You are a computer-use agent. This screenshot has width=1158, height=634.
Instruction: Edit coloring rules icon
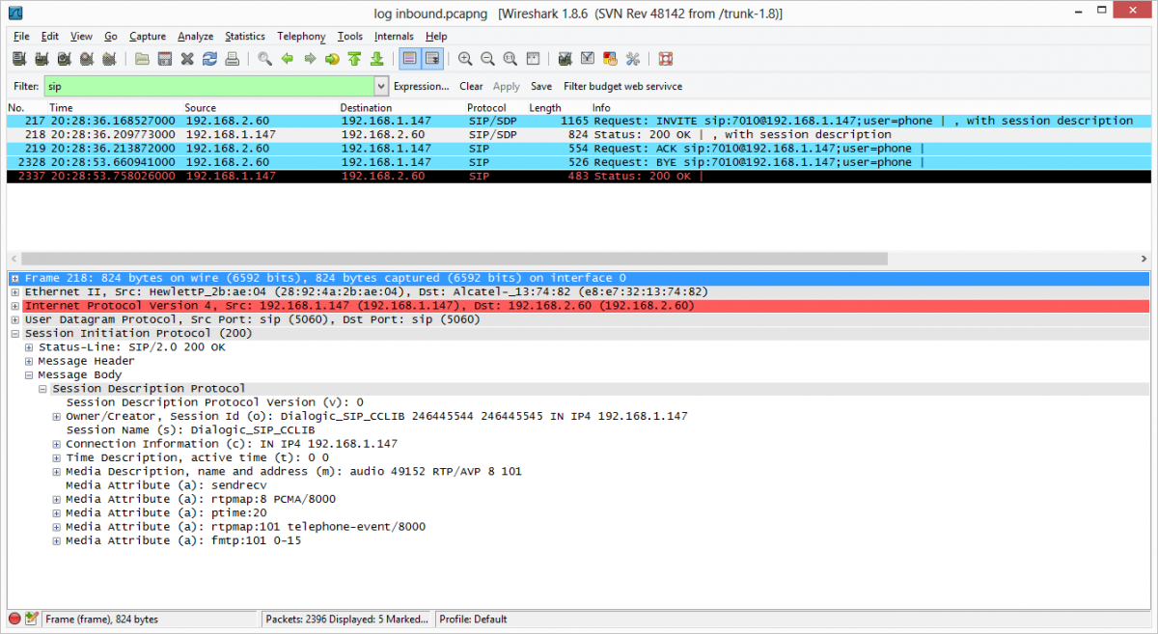click(611, 59)
